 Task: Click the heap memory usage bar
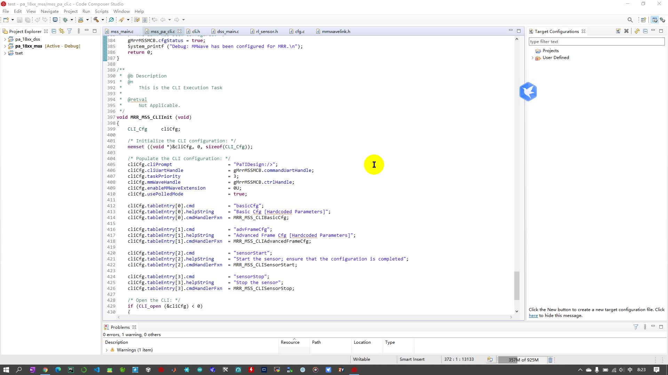pos(523,360)
